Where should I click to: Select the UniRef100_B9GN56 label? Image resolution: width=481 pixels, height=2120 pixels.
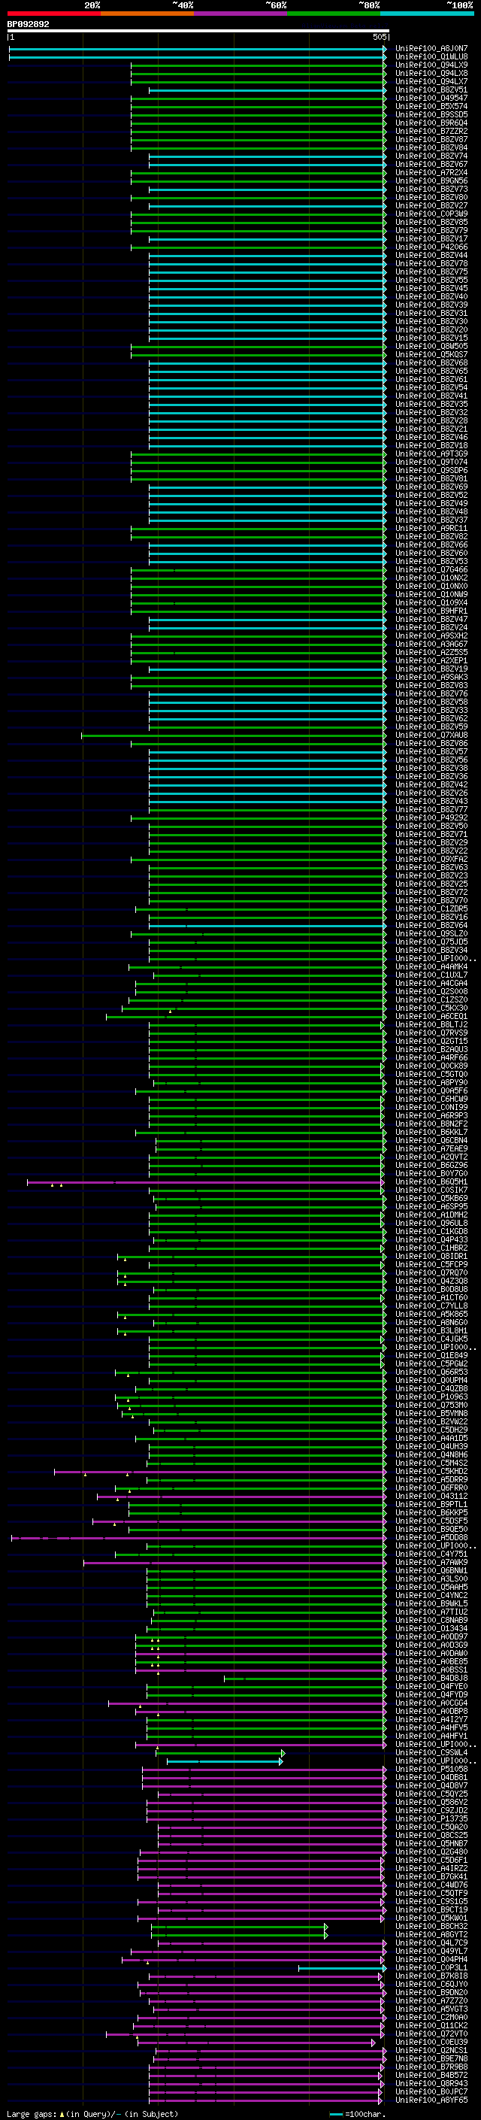(x=431, y=181)
